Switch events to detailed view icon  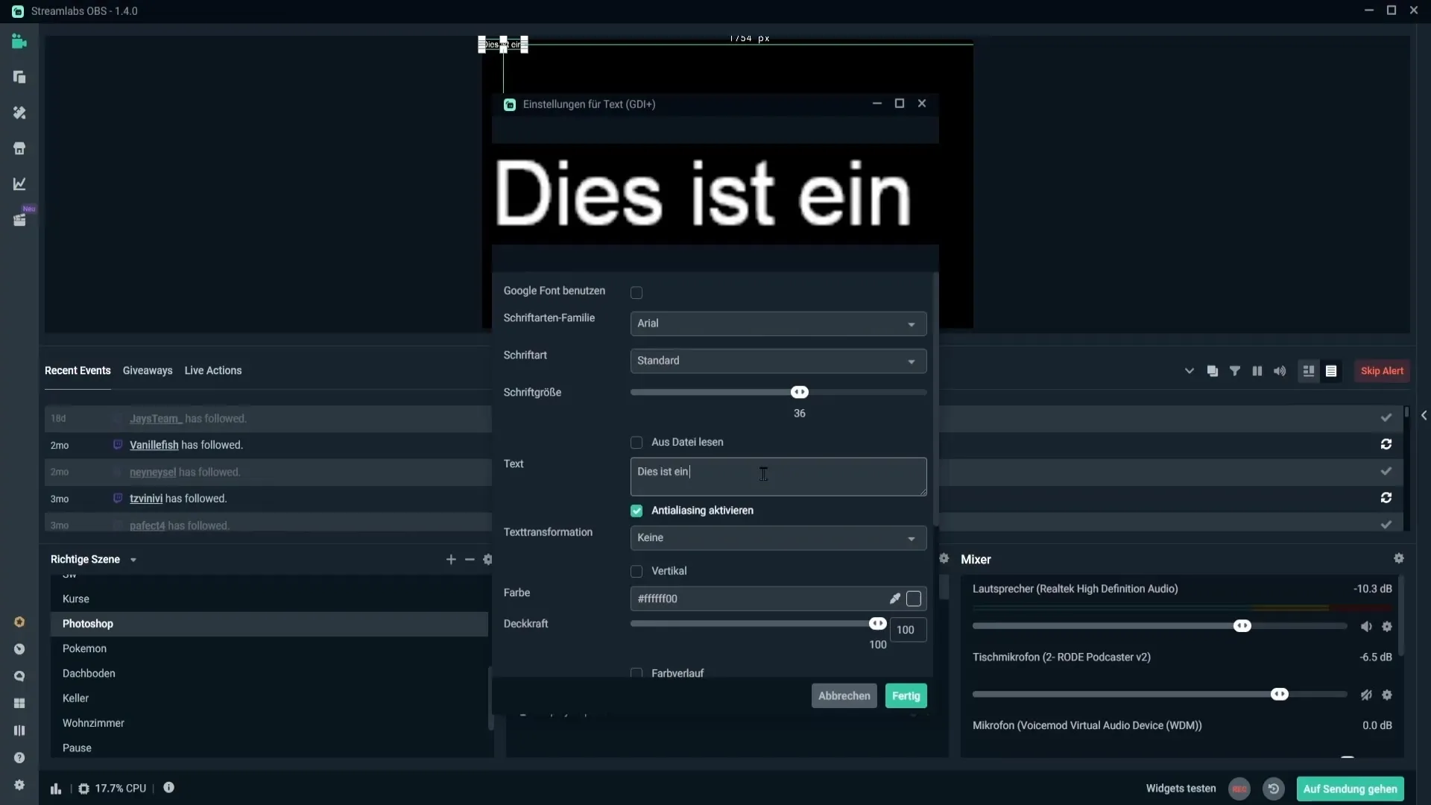pyautogui.click(x=1308, y=371)
